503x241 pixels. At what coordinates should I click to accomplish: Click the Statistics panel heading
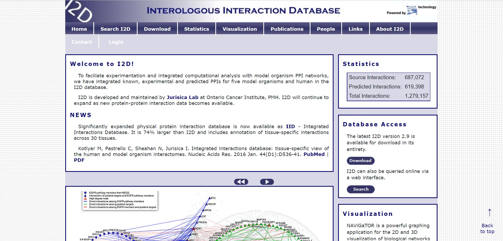click(x=361, y=64)
